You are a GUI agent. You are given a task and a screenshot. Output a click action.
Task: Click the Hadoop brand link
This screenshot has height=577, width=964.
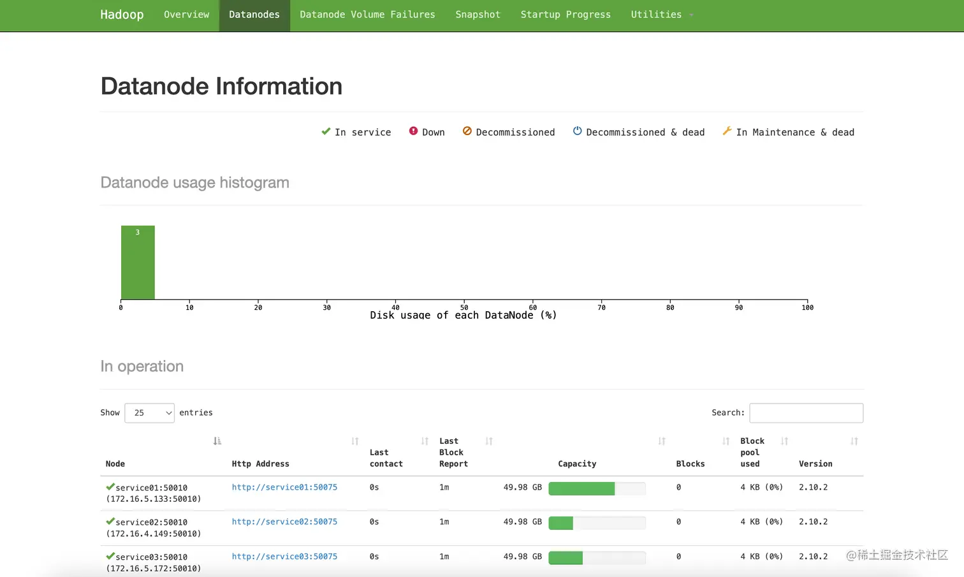pos(122,15)
